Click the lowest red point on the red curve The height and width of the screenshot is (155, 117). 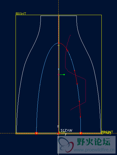(80, 117)
